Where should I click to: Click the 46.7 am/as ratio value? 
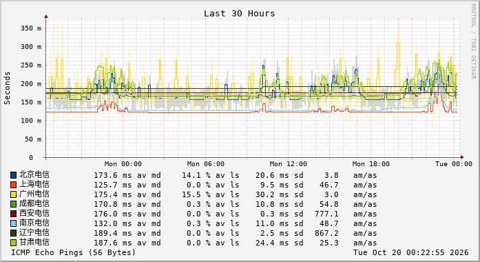329,185
